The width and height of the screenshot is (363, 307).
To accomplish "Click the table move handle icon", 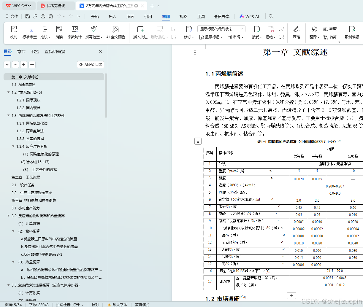I will point(198,141).
